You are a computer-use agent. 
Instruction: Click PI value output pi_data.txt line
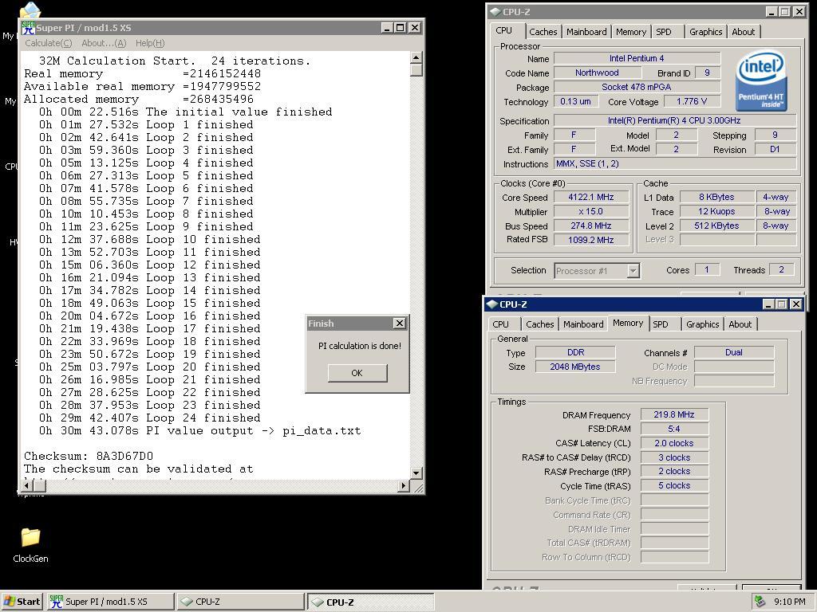[x=199, y=431]
